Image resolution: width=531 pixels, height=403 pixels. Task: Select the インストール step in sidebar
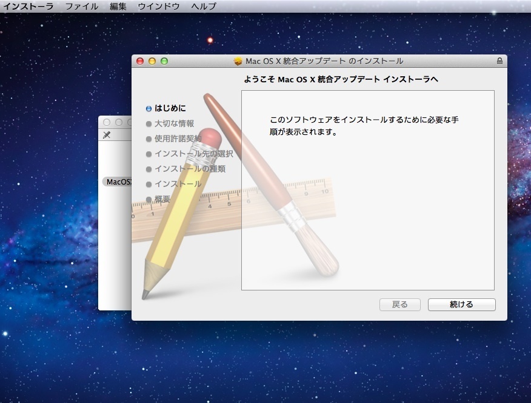(x=174, y=184)
